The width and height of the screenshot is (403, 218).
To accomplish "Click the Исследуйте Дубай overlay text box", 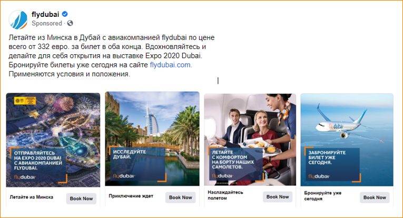I will pos(138,164).
